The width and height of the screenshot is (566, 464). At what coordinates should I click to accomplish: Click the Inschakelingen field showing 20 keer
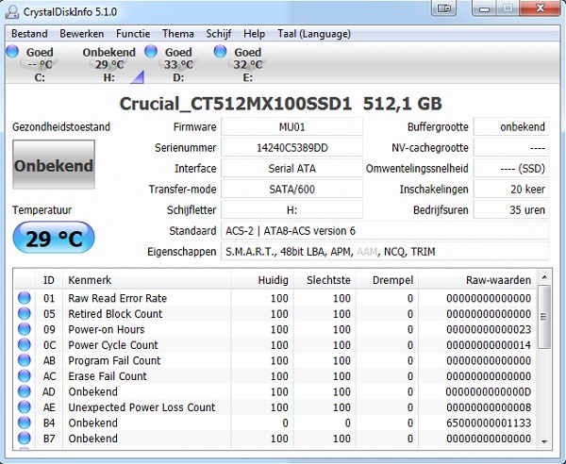[511, 189]
